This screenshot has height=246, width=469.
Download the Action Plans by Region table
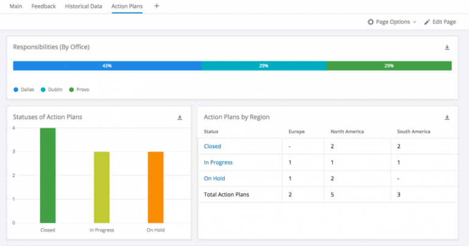pyautogui.click(x=447, y=117)
